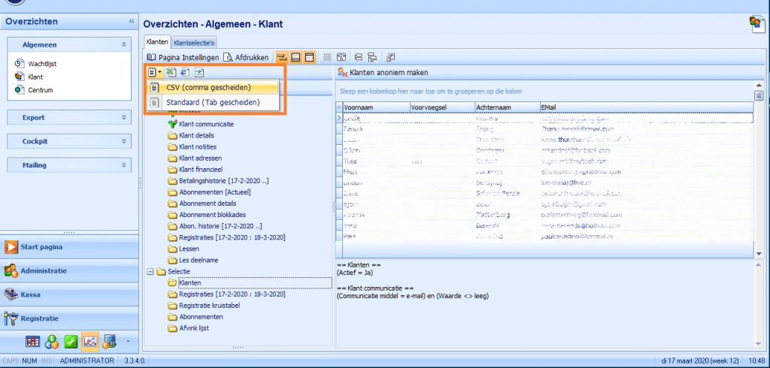The image size is (770, 368).
Task: Click the currency coins icon in bottom bar
Action: click(x=52, y=342)
